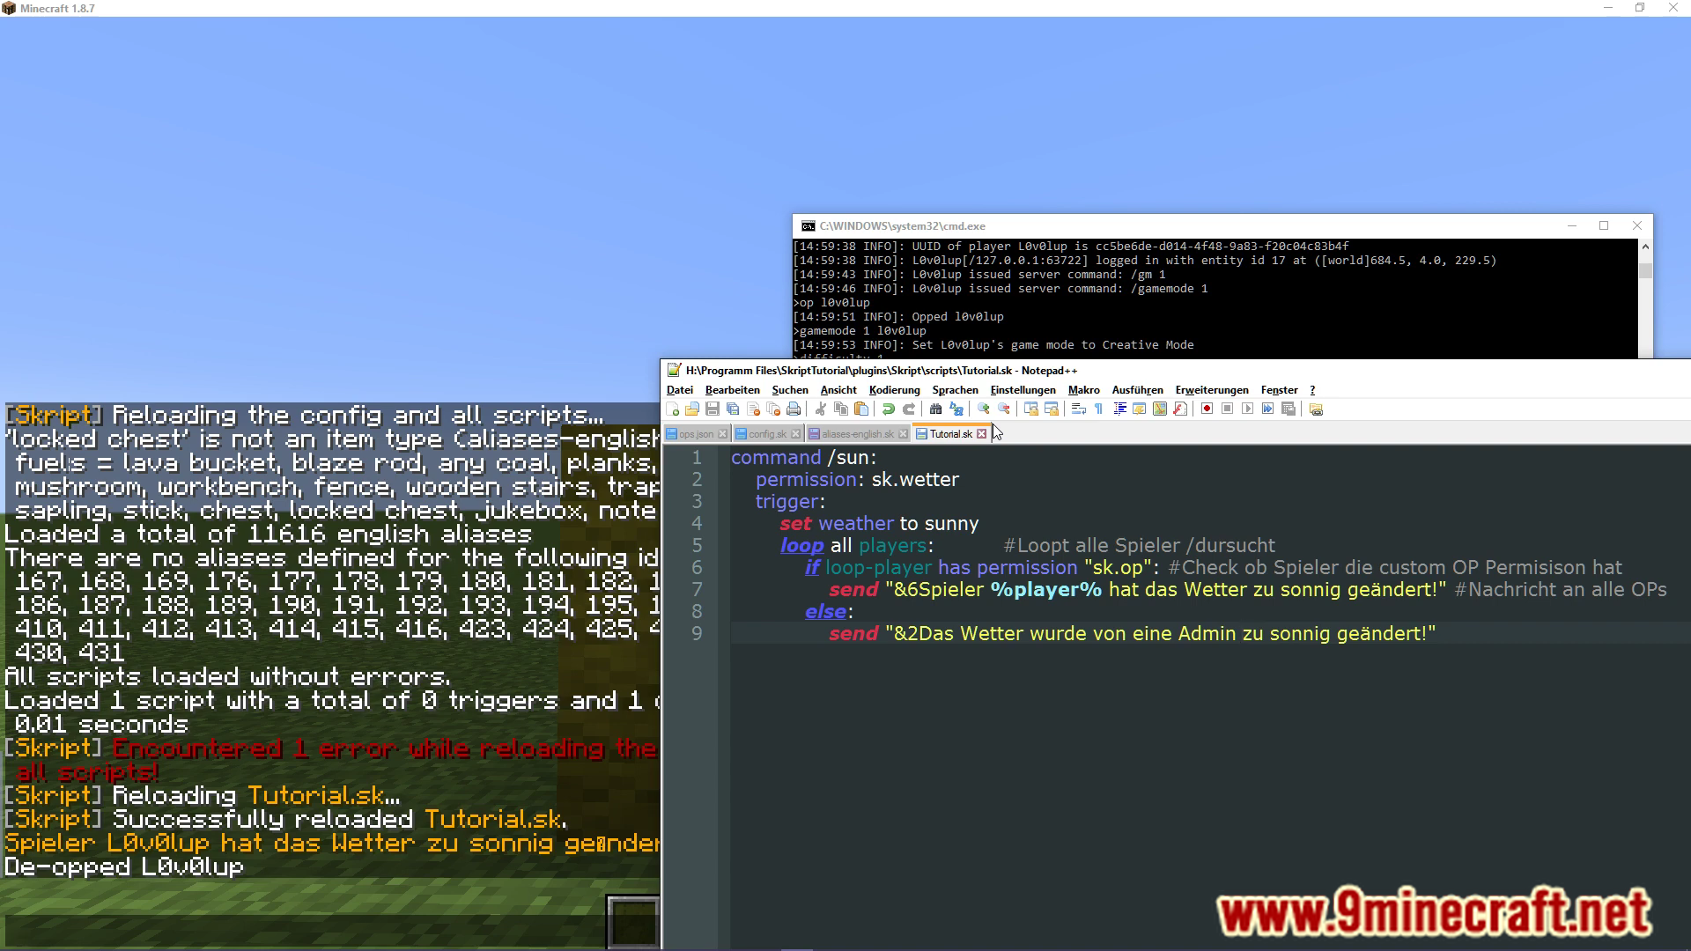Click Replace icon in toolbar
The height and width of the screenshot is (951, 1691).
[956, 409]
